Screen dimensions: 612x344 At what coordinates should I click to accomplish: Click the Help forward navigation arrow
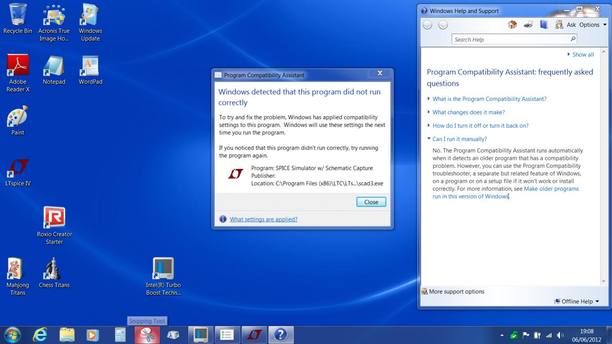[x=443, y=25]
